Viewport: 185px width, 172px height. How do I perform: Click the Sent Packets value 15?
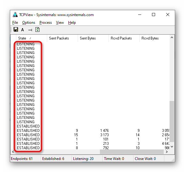76,135
